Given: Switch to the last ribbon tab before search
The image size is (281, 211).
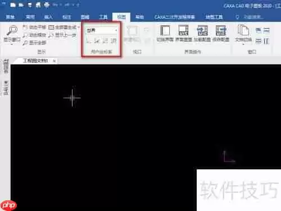Looking at the screenshot, I should tap(214, 17).
